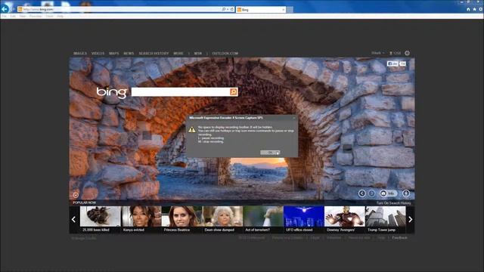Go to Bing IMAGES
This screenshot has height=272, width=484.
click(x=80, y=54)
